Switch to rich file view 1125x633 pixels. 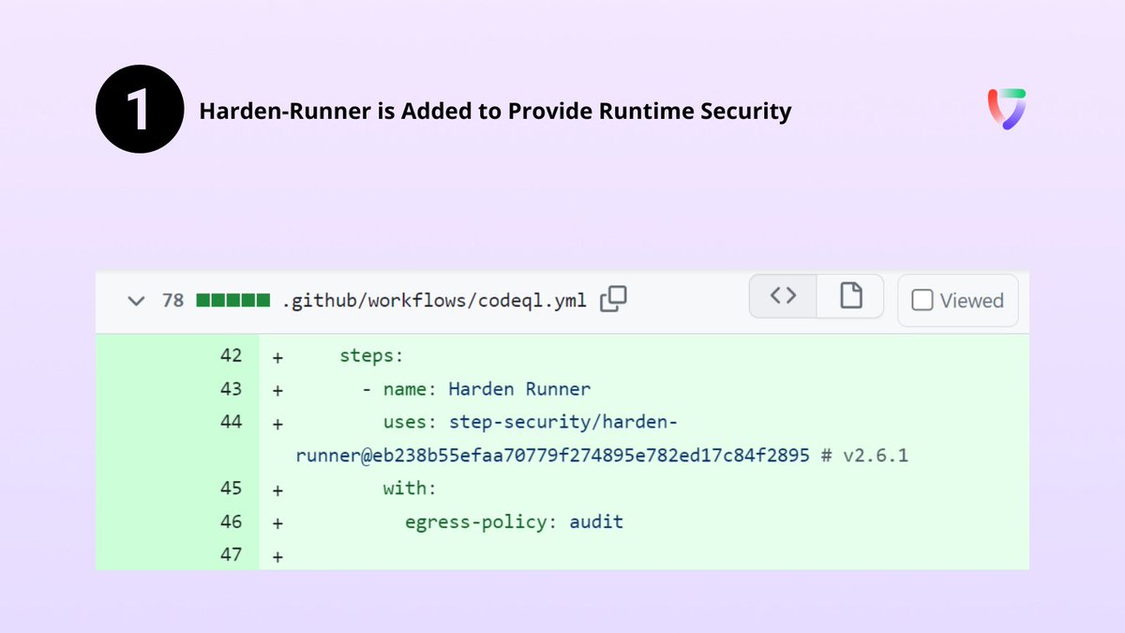[x=850, y=296]
